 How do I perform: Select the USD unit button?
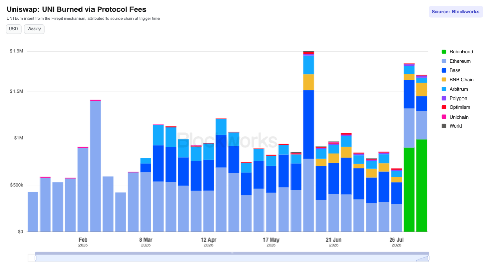pyautogui.click(x=14, y=29)
